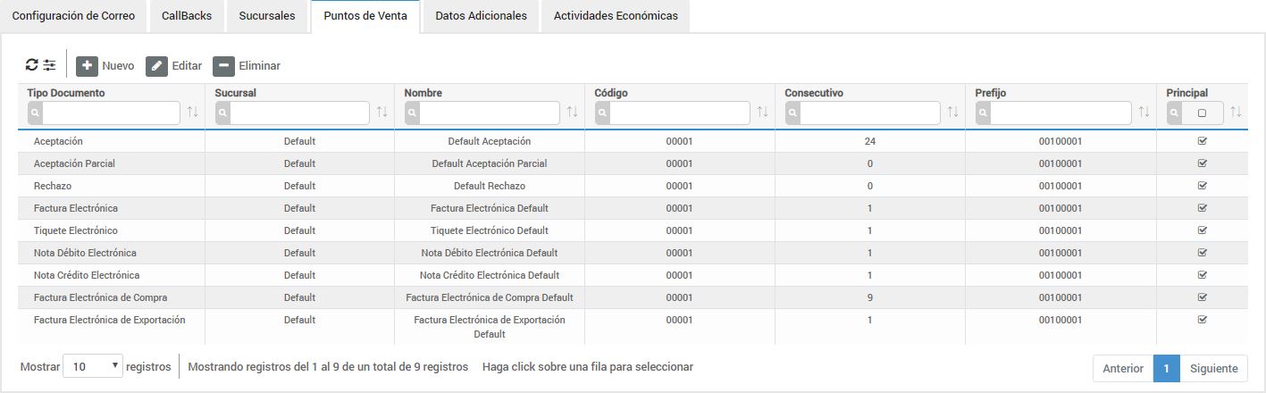Click Prefijo column header
This screenshot has width=1266, height=393.
(991, 93)
